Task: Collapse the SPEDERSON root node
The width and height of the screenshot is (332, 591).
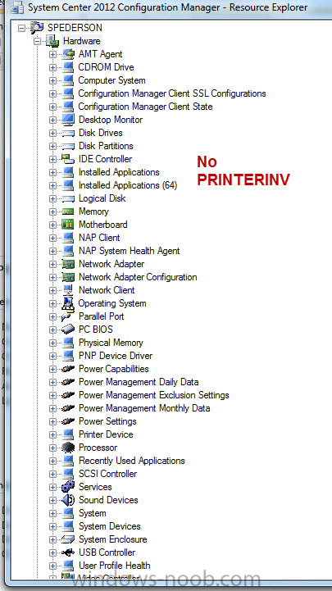Action: pyautogui.click(x=21, y=28)
